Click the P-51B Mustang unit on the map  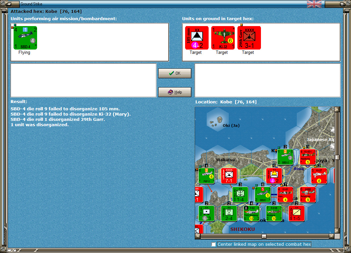click(274, 213)
